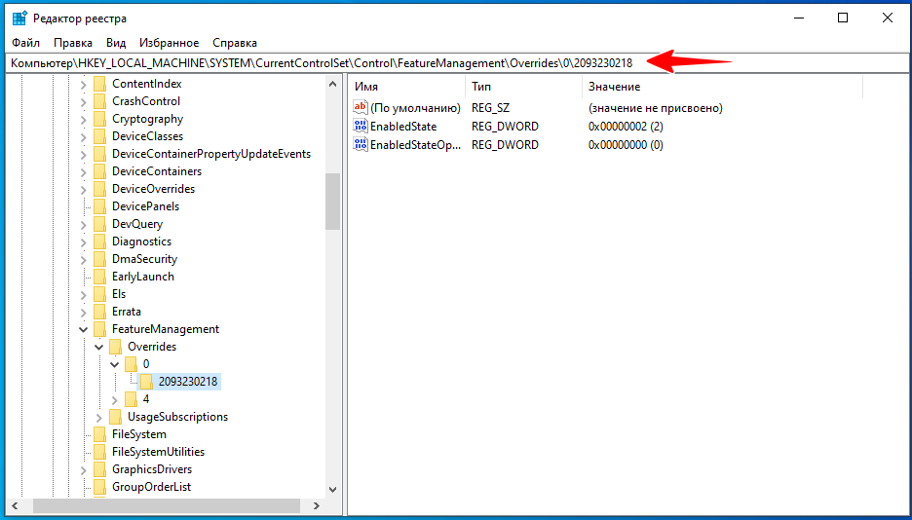This screenshot has width=912, height=520.
Task: Click the EnabledState DWORD value icon
Action: (361, 126)
